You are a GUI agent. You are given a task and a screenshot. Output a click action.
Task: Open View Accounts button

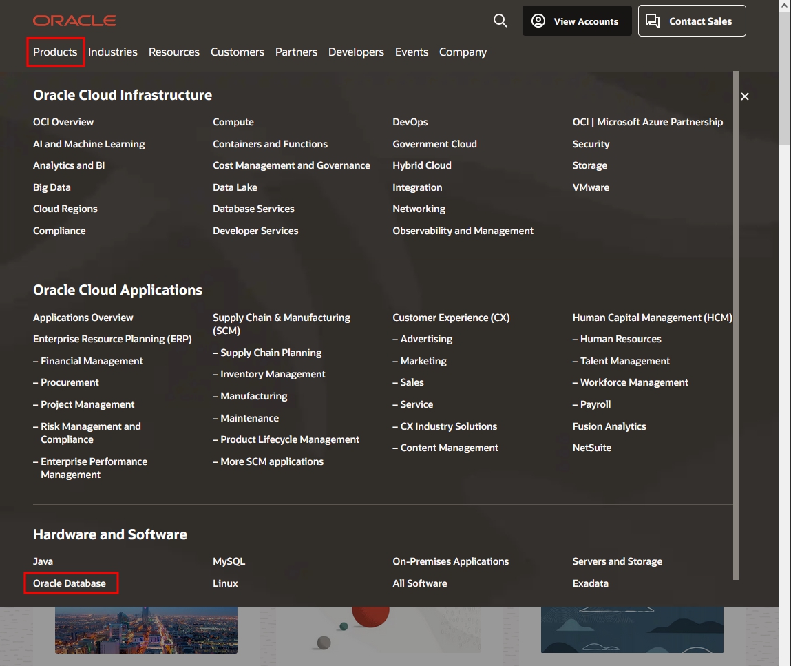pos(577,21)
